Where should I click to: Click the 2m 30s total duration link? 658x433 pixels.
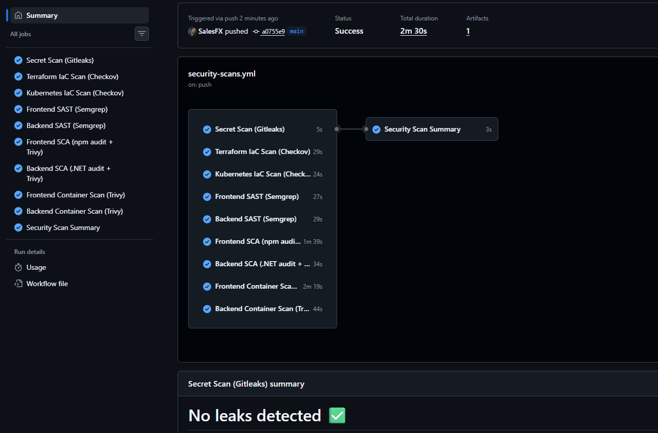(x=414, y=31)
